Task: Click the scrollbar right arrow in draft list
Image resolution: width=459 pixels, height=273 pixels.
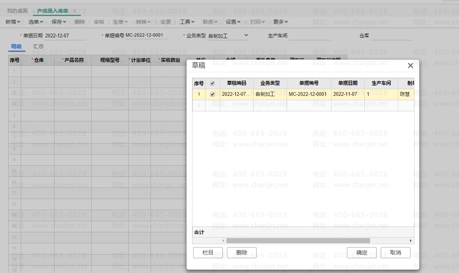Action: (411, 241)
